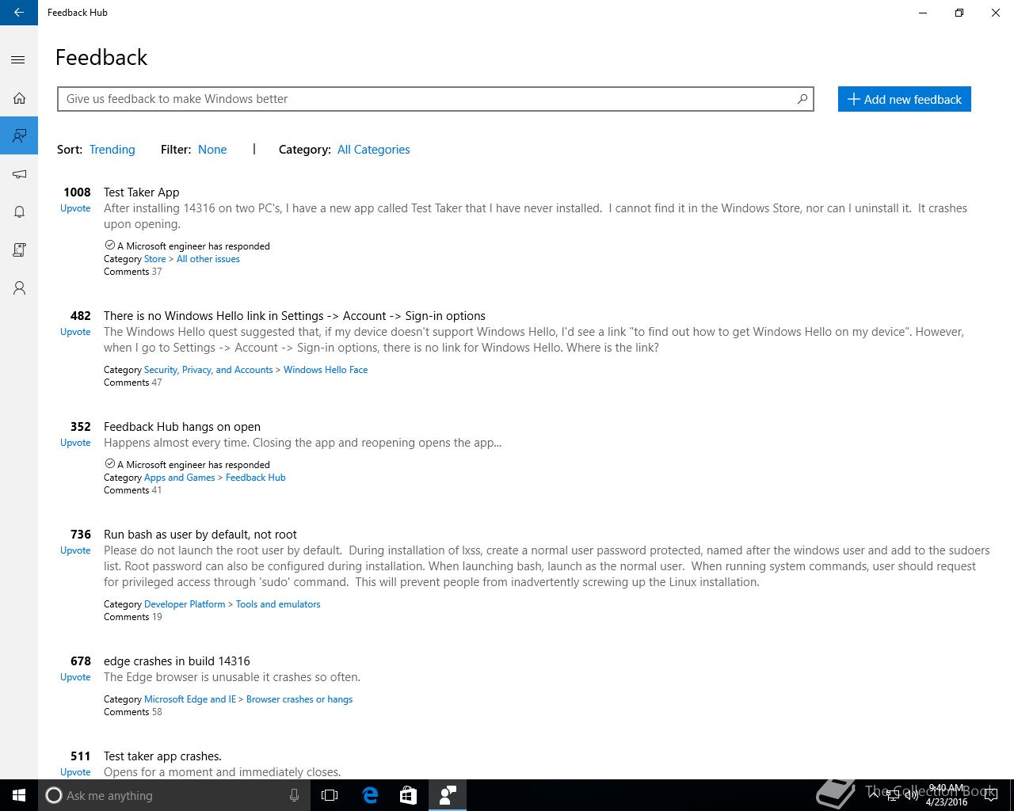Click engineer responded note on Test Taker App
The height and width of the screenshot is (811, 1014).
pyautogui.click(x=187, y=246)
